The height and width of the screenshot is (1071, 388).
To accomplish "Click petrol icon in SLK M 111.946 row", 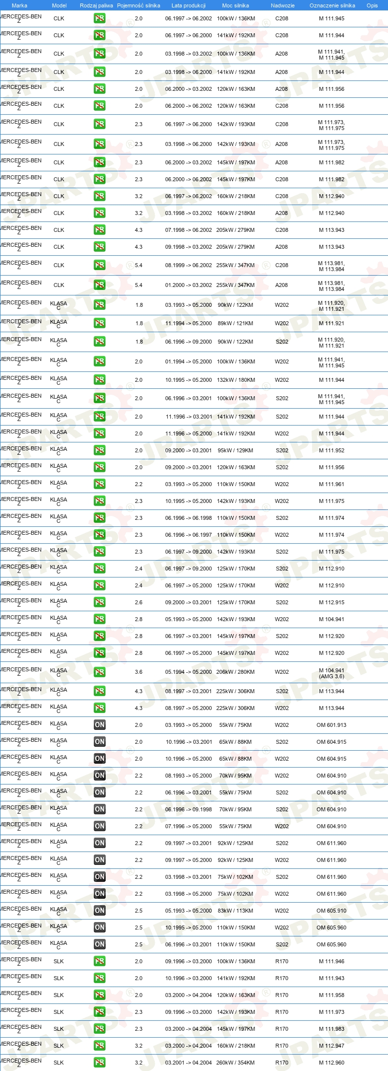I will (100, 961).
